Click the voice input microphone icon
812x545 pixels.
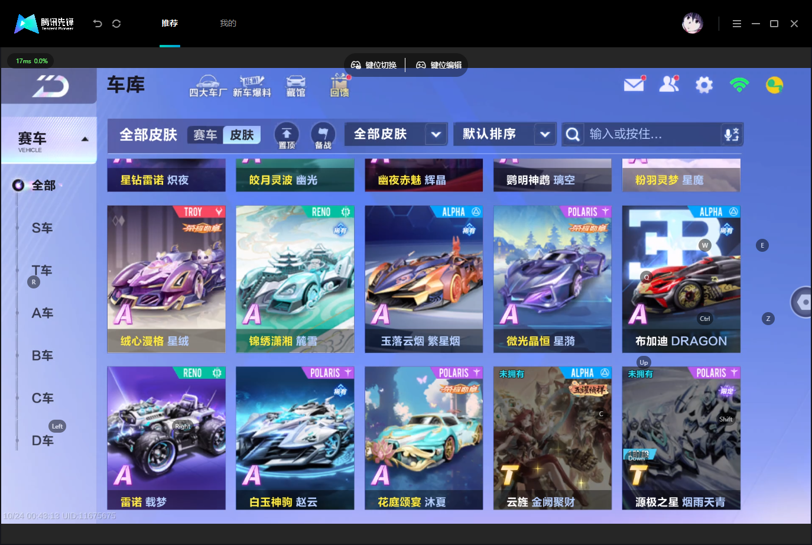[x=731, y=135]
